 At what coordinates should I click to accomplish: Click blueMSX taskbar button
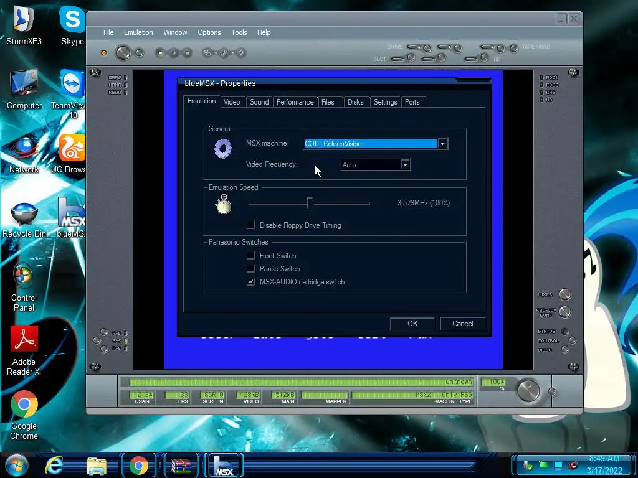tap(224, 466)
